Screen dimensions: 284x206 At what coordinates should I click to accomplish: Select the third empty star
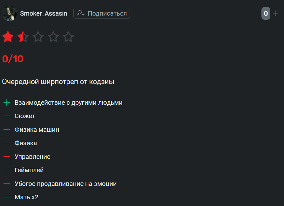[38, 37]
